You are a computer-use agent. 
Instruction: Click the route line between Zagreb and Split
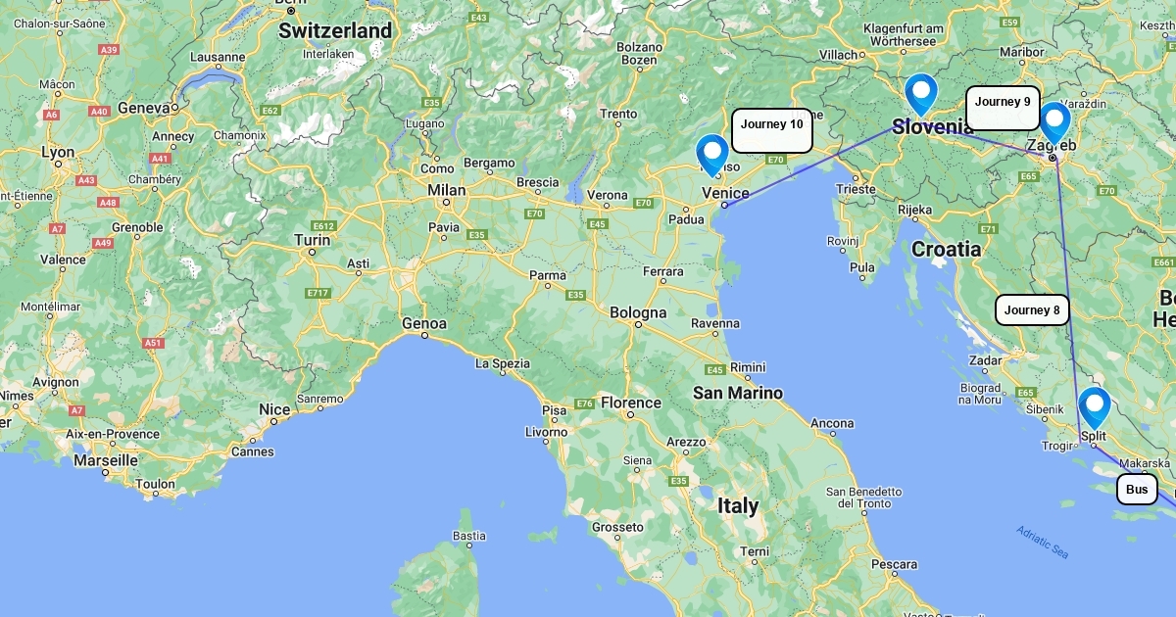coord(1068,294)
